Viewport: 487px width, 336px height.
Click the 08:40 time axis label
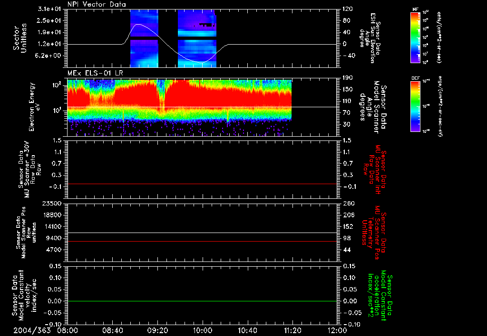[x=113, y=330]
